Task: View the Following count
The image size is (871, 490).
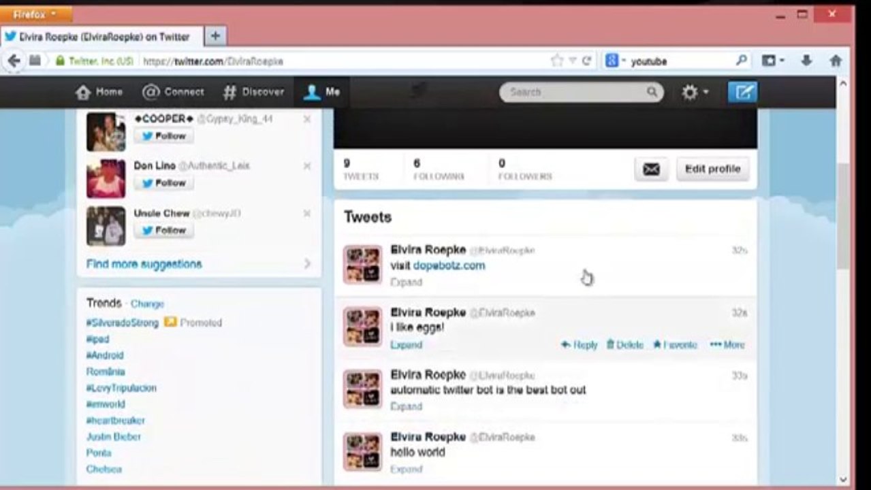Action: pos(439,169)
